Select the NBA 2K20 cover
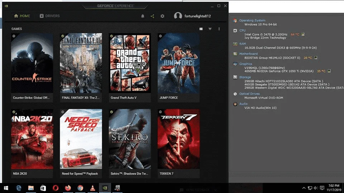 click(32, 139)
